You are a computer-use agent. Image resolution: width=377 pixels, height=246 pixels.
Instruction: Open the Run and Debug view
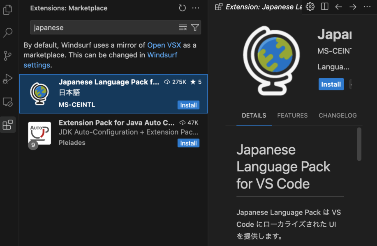click(8, 79)
